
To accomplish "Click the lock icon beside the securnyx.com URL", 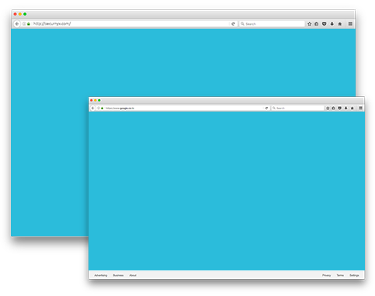I will click(x=29, y=24).
